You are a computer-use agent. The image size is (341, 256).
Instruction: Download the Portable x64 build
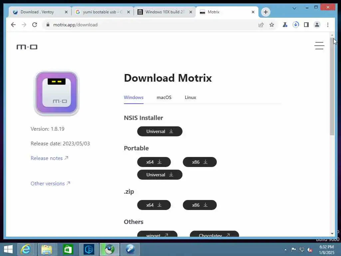pyautogui.click(x=154, y=162)
